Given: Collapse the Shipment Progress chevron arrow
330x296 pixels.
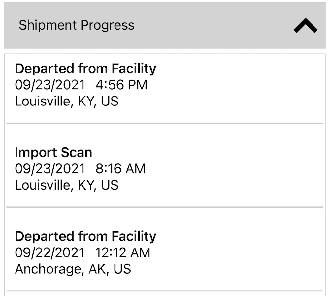Looking at the screenshot, I should [305, 26].
